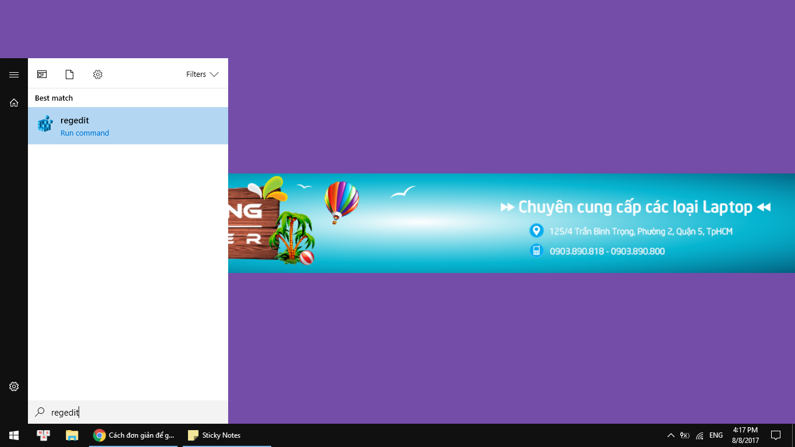Screen dimensions: 795x447
Task: Filter search results by Documents
Action: [69, 74]
